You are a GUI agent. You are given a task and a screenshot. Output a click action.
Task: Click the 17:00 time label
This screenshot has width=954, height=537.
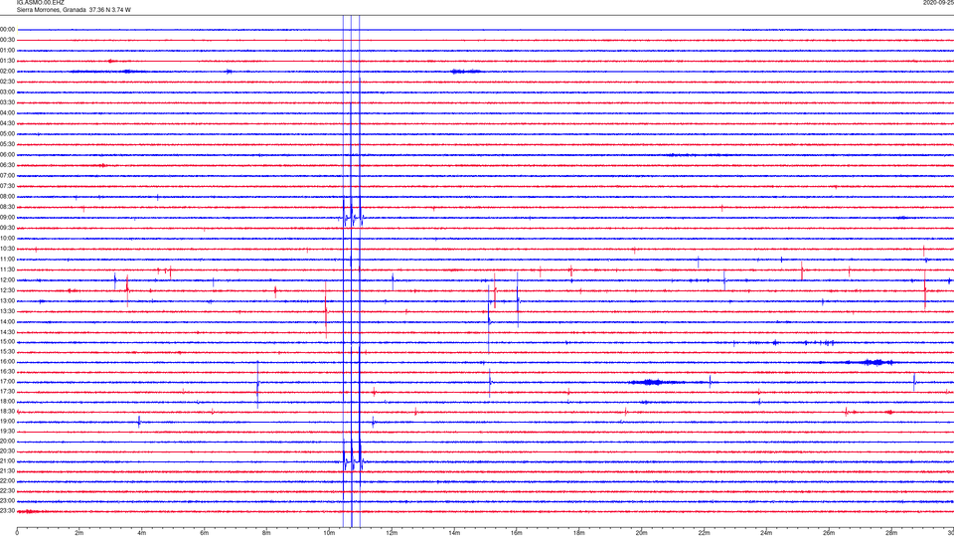pos(8,382)
